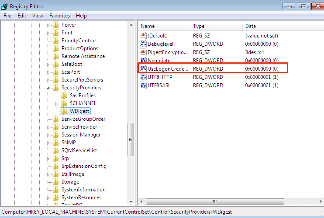Click the DWORD icon of UseLogonCrede... value
324x218 pixels.
(143, 68)
